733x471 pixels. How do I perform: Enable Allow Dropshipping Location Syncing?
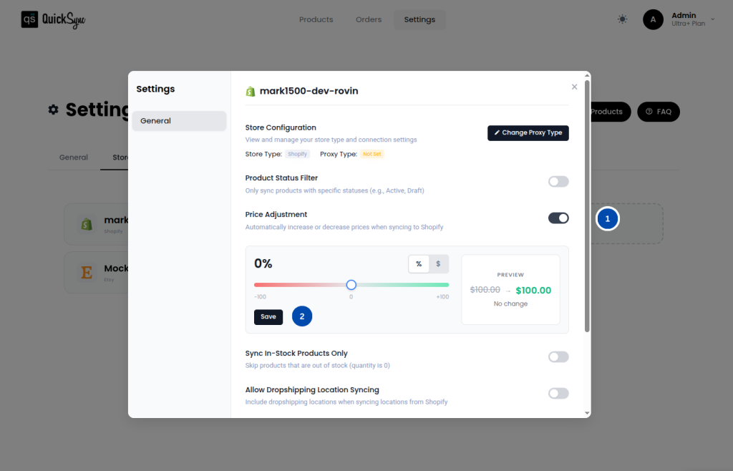558,393
